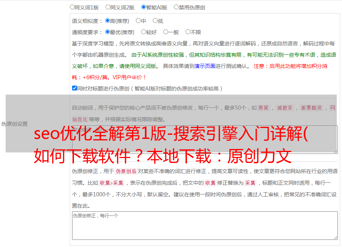
Task: Click the 通顺度要求 label
Action: 87,33
